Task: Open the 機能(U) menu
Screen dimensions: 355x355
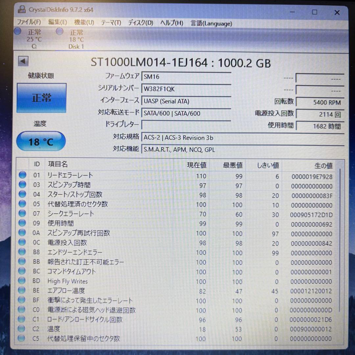Action: pyautogui.click(x=84, y=22)
